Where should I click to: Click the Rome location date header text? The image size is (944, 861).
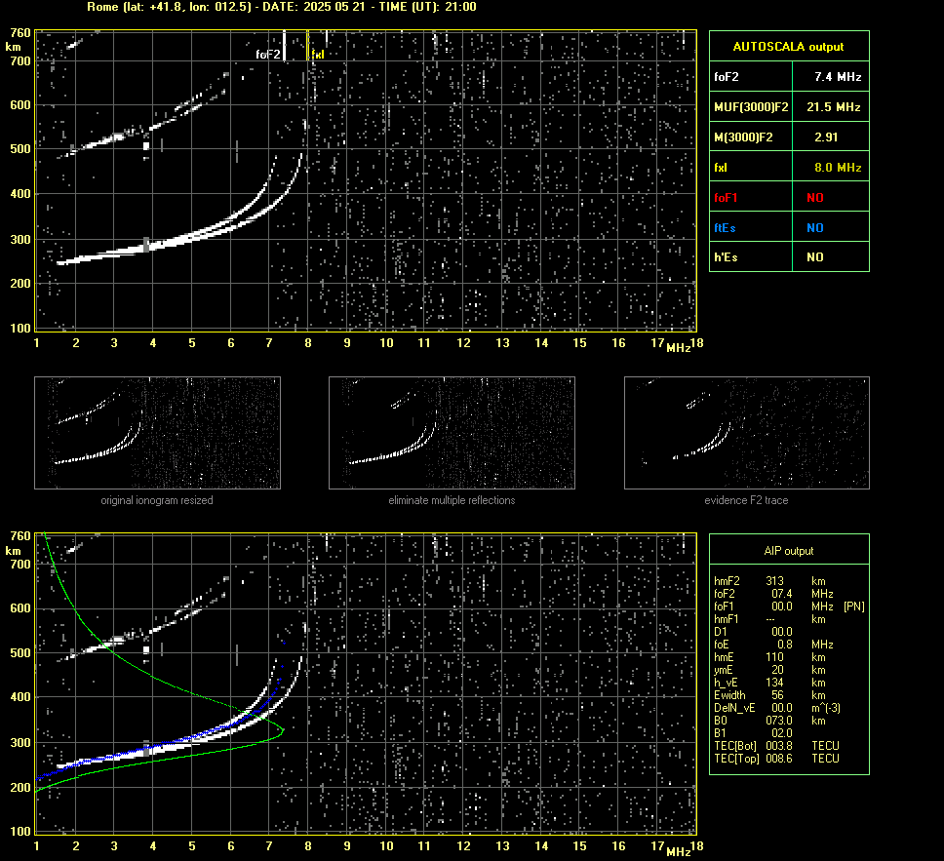[282, 7]
